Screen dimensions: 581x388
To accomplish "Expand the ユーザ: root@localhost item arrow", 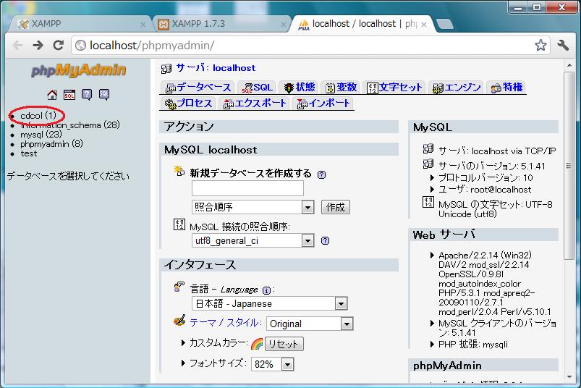I will (x=432, y=190).
